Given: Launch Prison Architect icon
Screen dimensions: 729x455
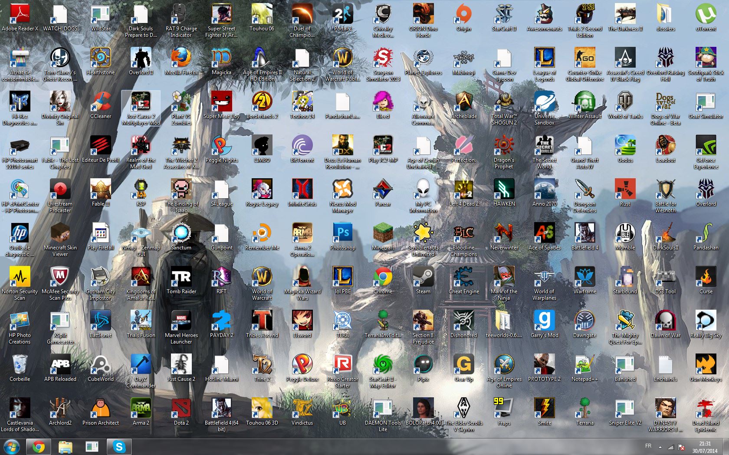Looking at the screenshot, I should click(101, 412).
